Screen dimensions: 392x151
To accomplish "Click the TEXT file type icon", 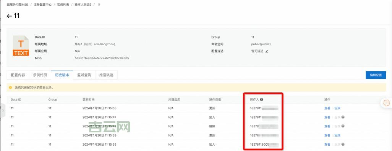I will (x=21, y=46).
